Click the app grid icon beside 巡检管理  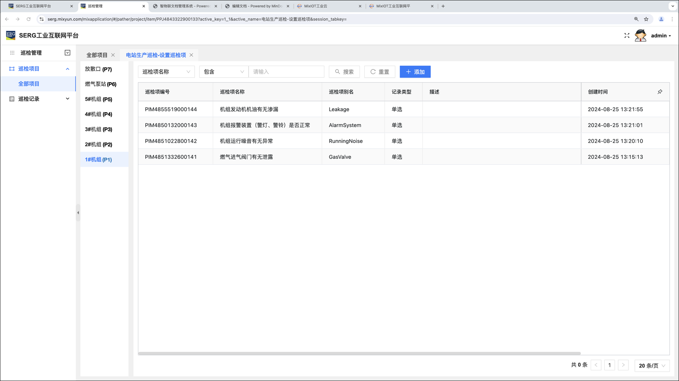pos(12,53)
